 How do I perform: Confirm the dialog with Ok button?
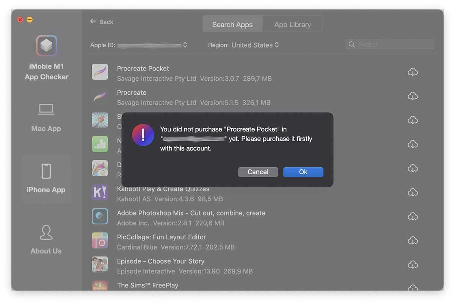coord(303,172)
